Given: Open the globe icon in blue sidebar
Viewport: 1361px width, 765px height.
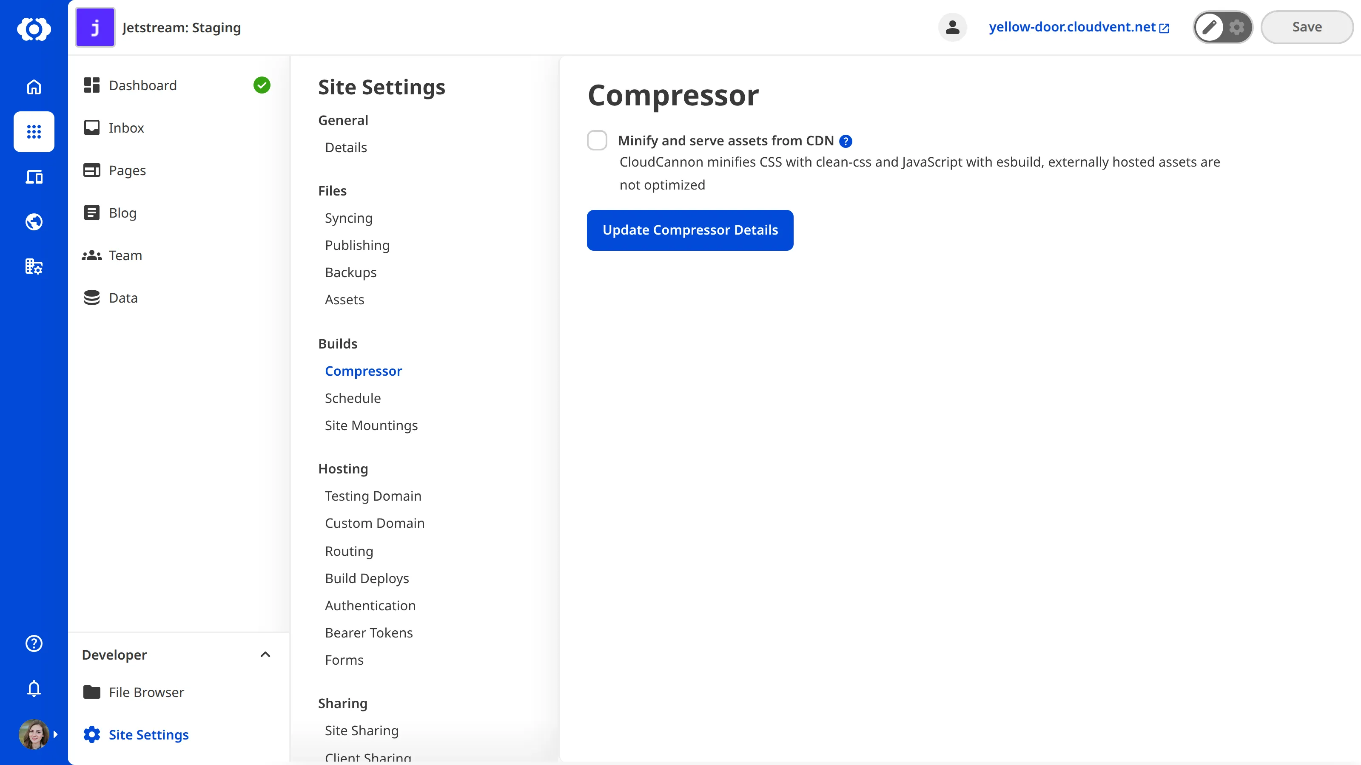Looking at the screenshot, I should 34,222.
